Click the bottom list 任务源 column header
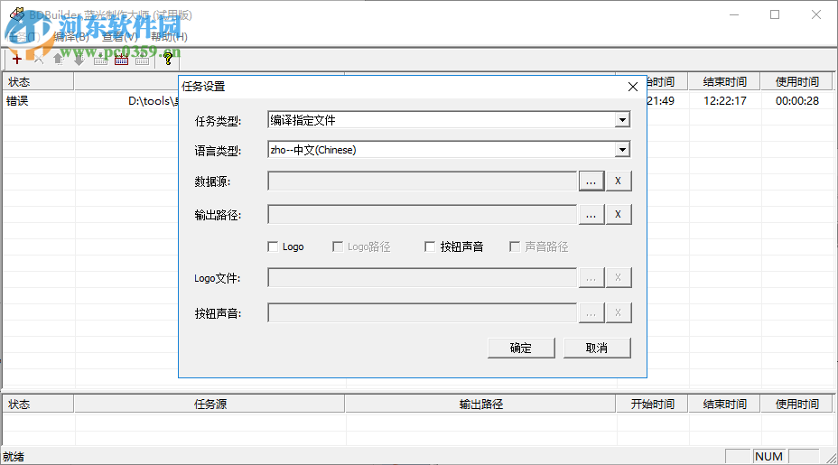Viewport: 838px width, 465px height. [x=209, y=405]
